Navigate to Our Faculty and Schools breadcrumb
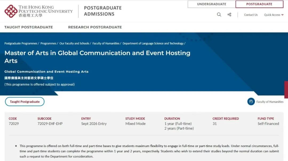 coord(74,44)
